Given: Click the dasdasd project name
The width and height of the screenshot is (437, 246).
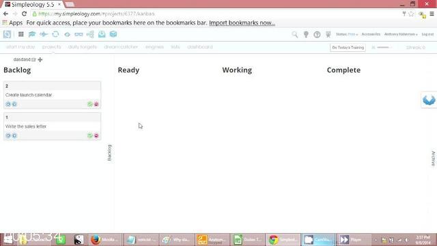Looking at the screenshot, I should tap(22, 59).
